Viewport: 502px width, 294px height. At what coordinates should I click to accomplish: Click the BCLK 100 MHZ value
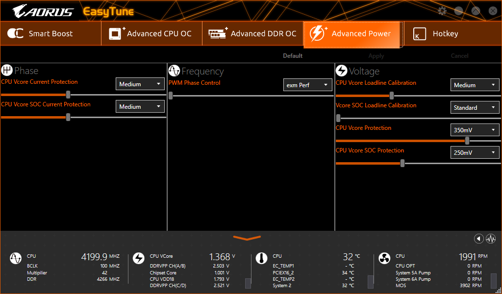tap(110, 266)
